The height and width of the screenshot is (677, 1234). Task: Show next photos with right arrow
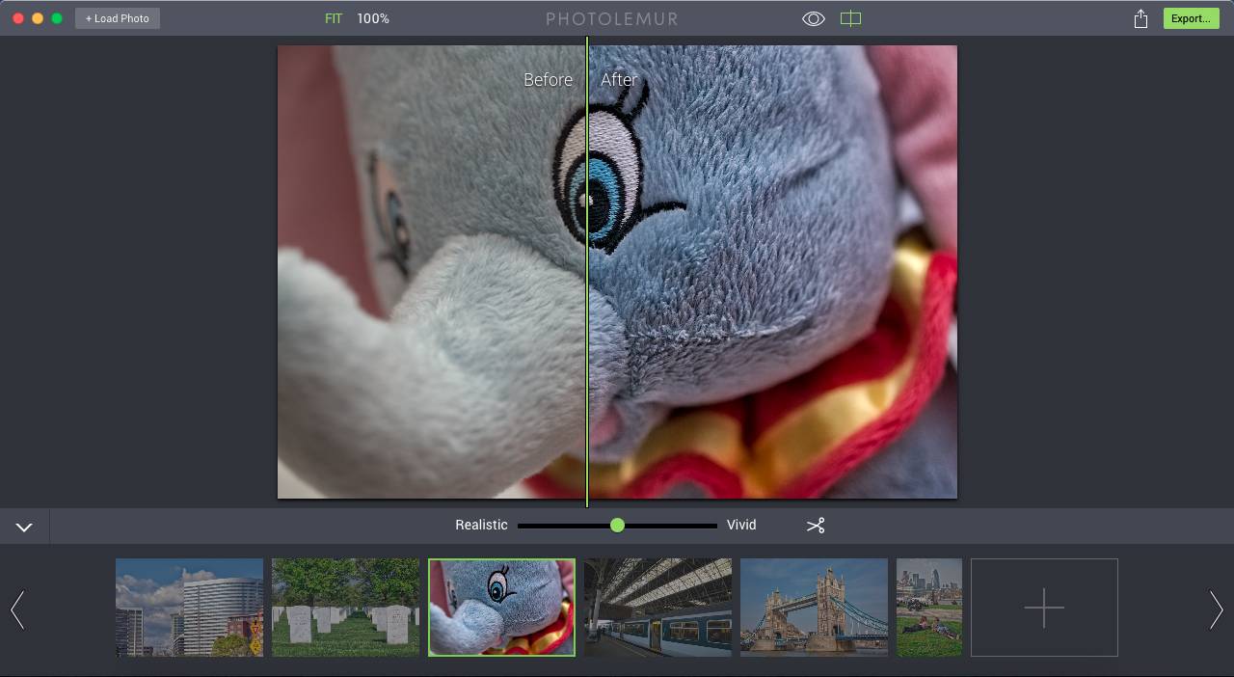click(x=1217, y=609)
